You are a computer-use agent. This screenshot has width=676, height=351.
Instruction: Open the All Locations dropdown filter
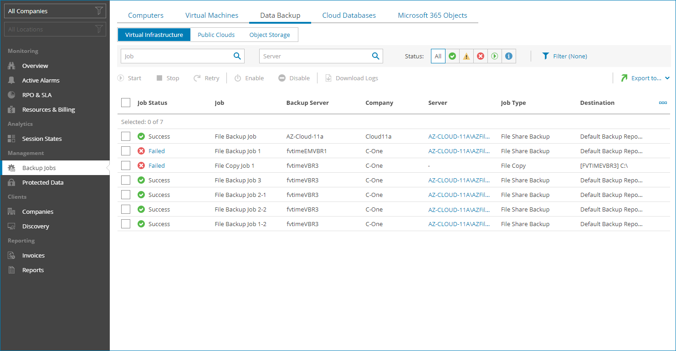(55, 29)
